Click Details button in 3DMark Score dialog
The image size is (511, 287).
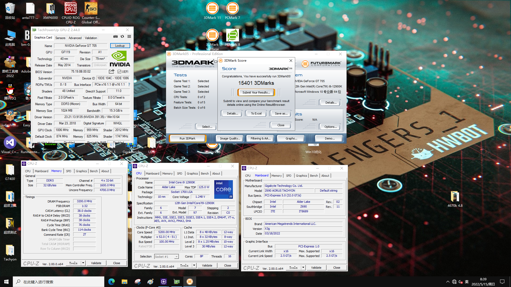232,113
